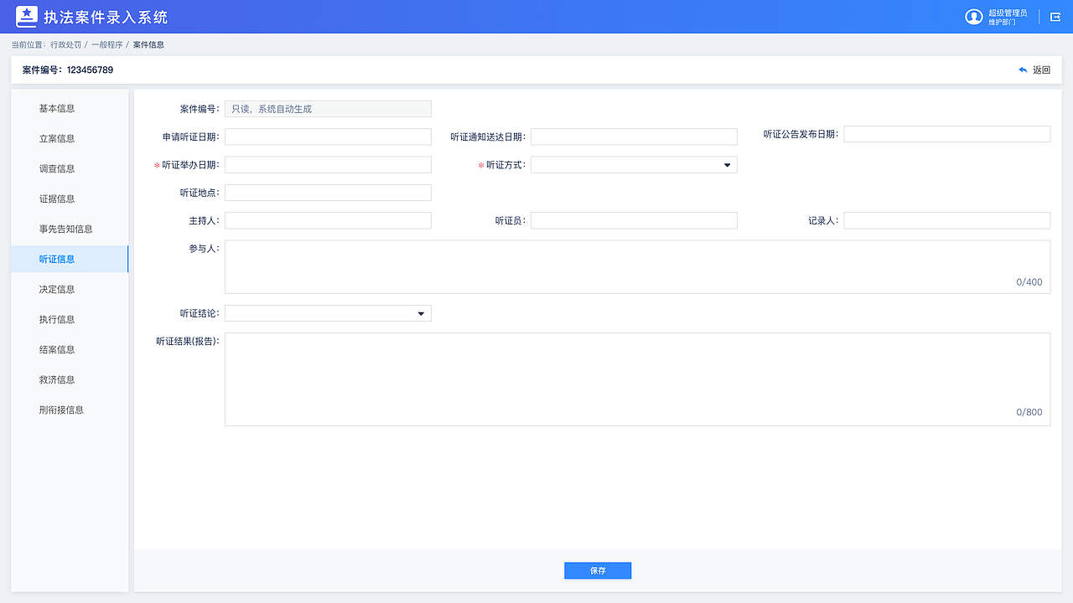The height and width of the screenshot is (603, 1073).
Task: Click the 返回 link text
Action: 1041,70
